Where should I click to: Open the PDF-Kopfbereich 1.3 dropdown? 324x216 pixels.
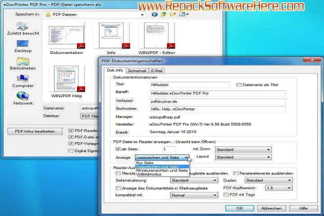pyautogui.click(x=279, y=188)
